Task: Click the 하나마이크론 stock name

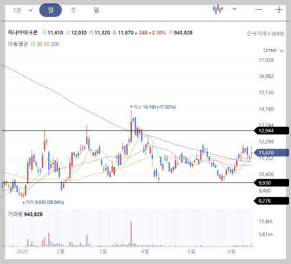Action: point(23,33)
